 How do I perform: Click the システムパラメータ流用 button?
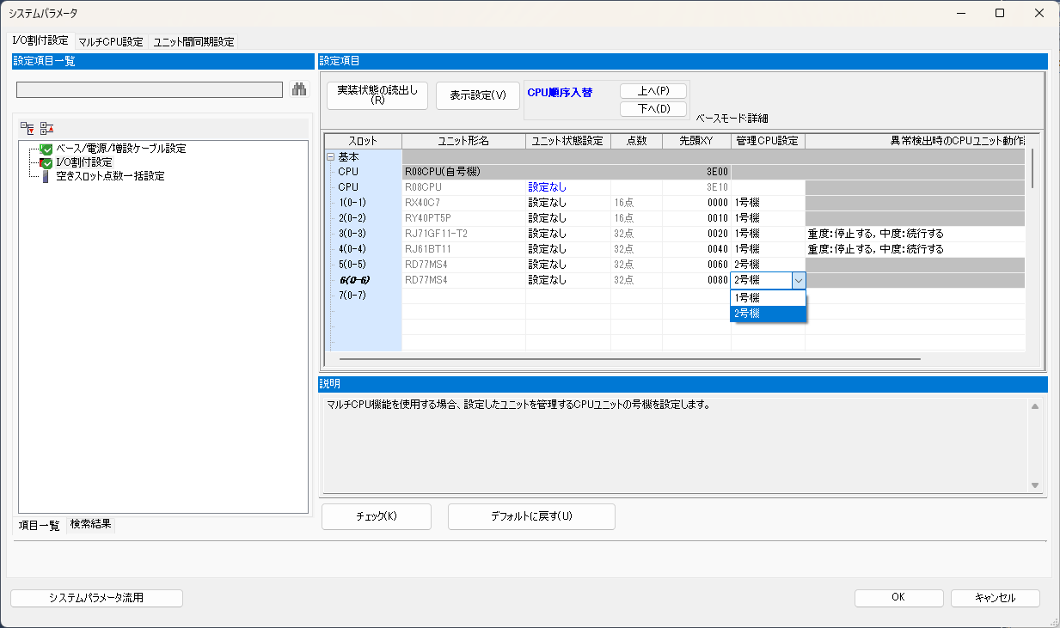point(95,597)
